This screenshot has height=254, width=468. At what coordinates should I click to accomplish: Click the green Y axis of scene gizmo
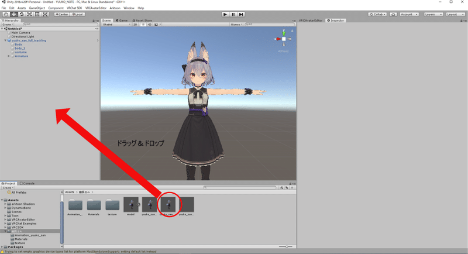(x=284, y=33)
